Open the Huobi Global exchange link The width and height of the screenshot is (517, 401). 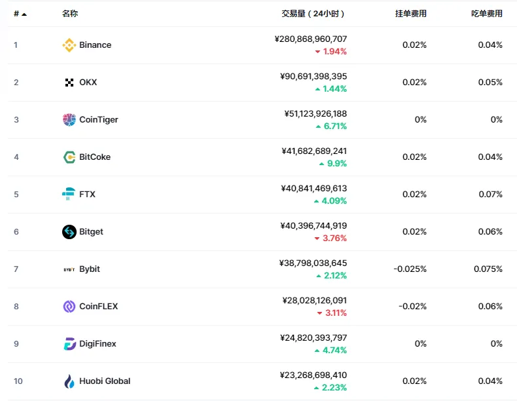(105, 381)
